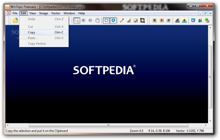Click the Vector status bar label
Viewport: 220px width, 140px height.
180,131
